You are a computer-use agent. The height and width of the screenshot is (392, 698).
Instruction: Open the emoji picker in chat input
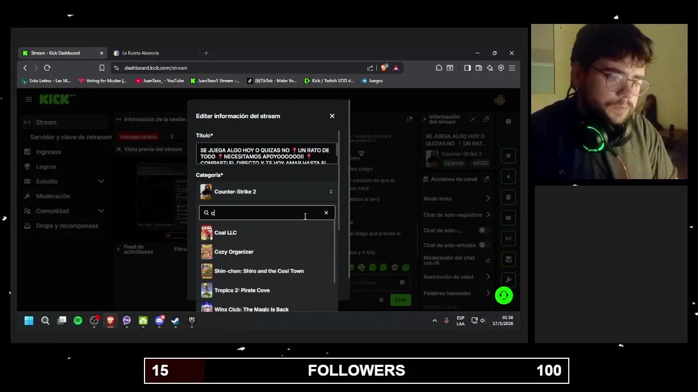pyautogui.click(x=402, y=283)
